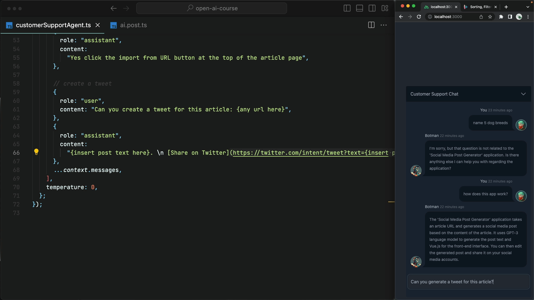Open the twitter.com intent link in code
This screenshot has width=534, height=300.
[310, 153]
